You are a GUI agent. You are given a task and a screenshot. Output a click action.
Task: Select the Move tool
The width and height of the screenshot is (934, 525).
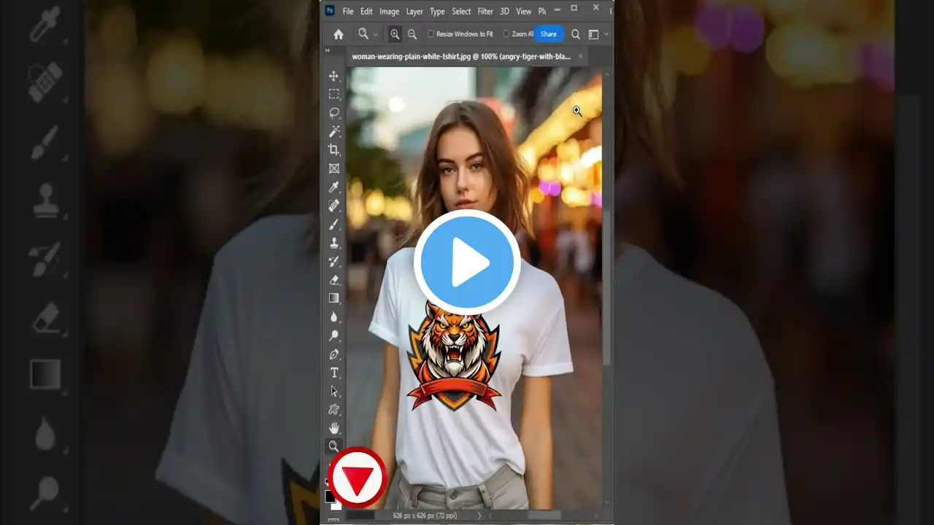(334, 75)
